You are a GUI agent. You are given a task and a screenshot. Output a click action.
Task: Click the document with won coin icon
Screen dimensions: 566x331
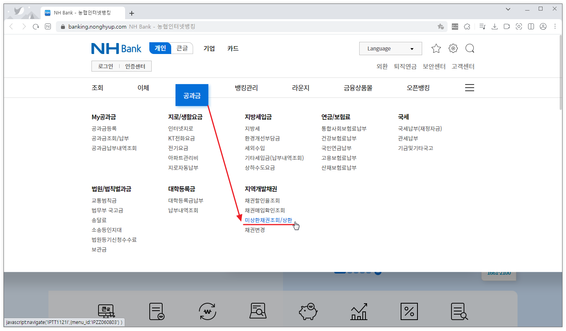(x=157, y=311)
